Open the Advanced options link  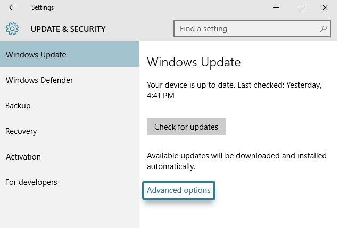(x=178, y=190)
